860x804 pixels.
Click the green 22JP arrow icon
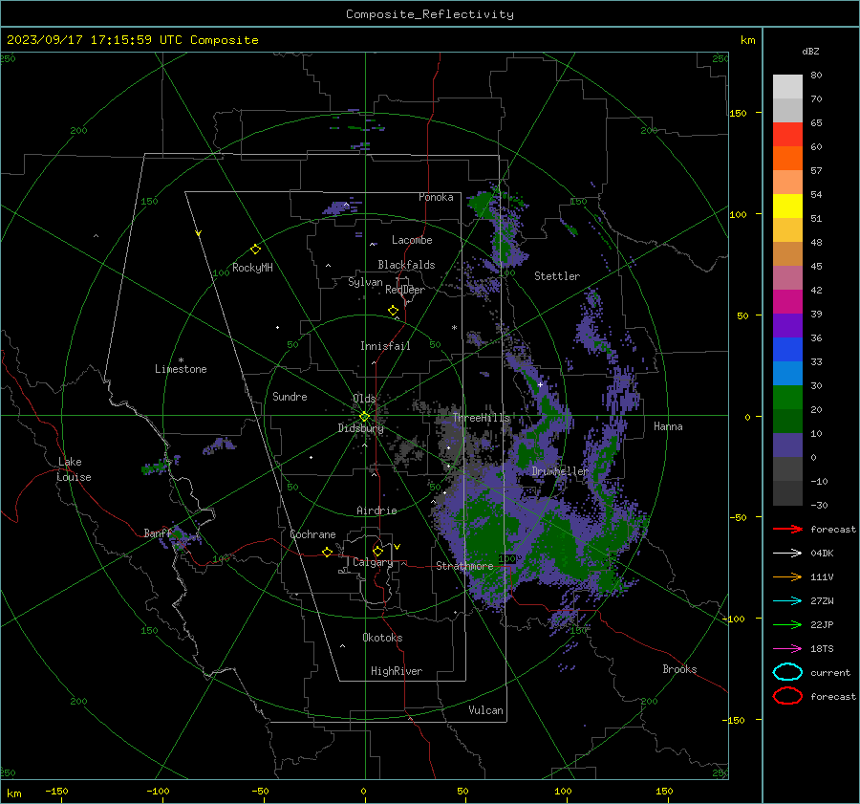click(x=787, y=624)
